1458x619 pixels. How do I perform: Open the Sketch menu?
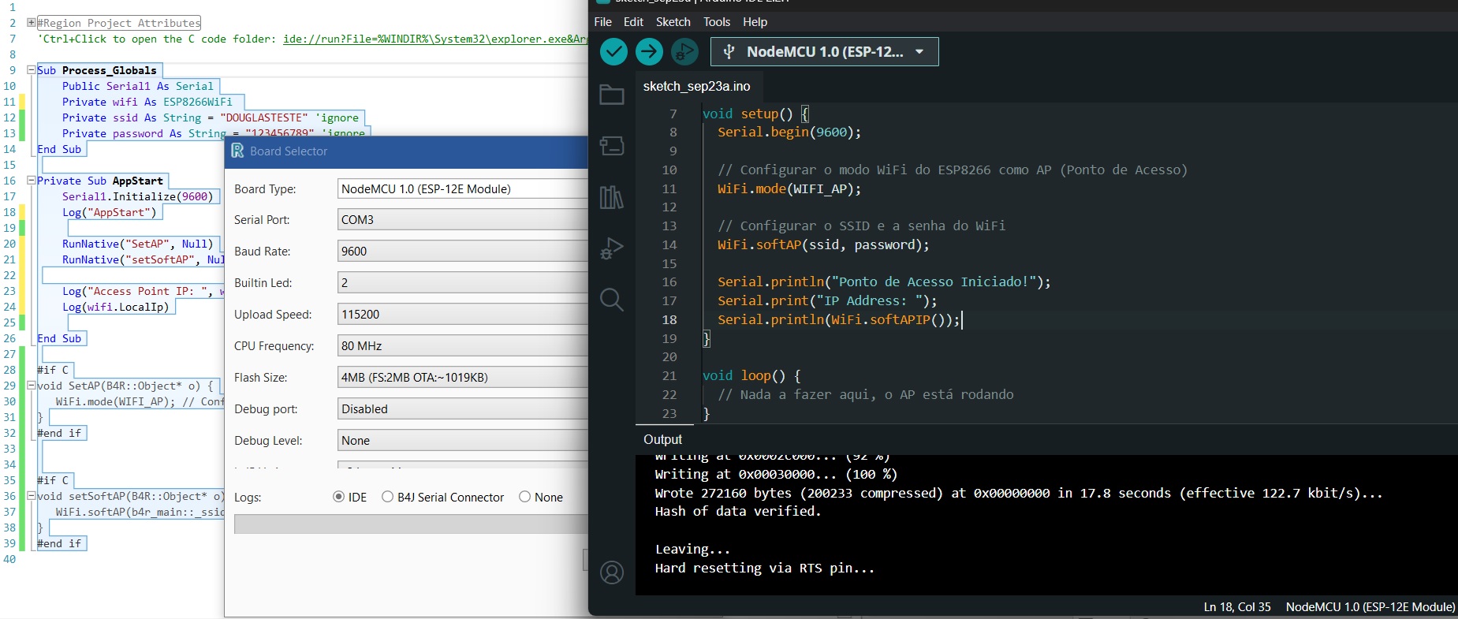(x=673, y=22)
